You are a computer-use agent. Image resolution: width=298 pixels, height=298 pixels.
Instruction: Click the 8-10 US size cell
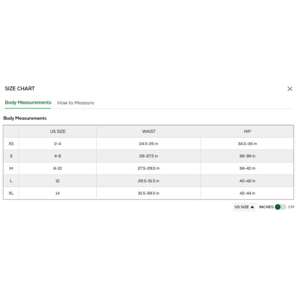pos(58,168)
